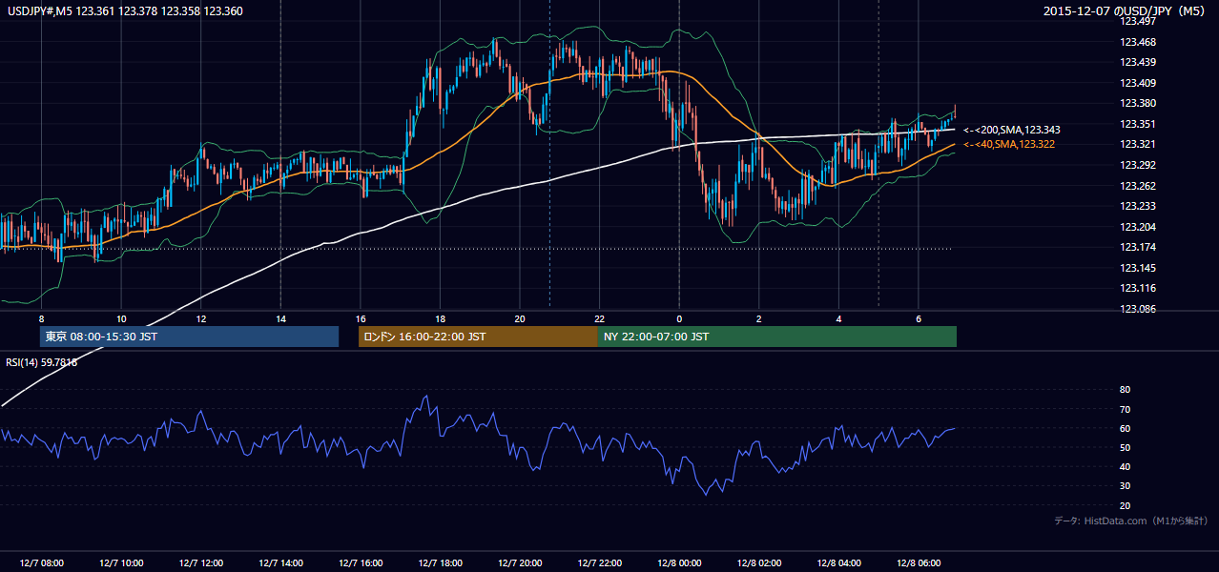Click bottom date label 12/7 14:00
The width and height of the screenshot is (1219, 572).
point(280,562)
